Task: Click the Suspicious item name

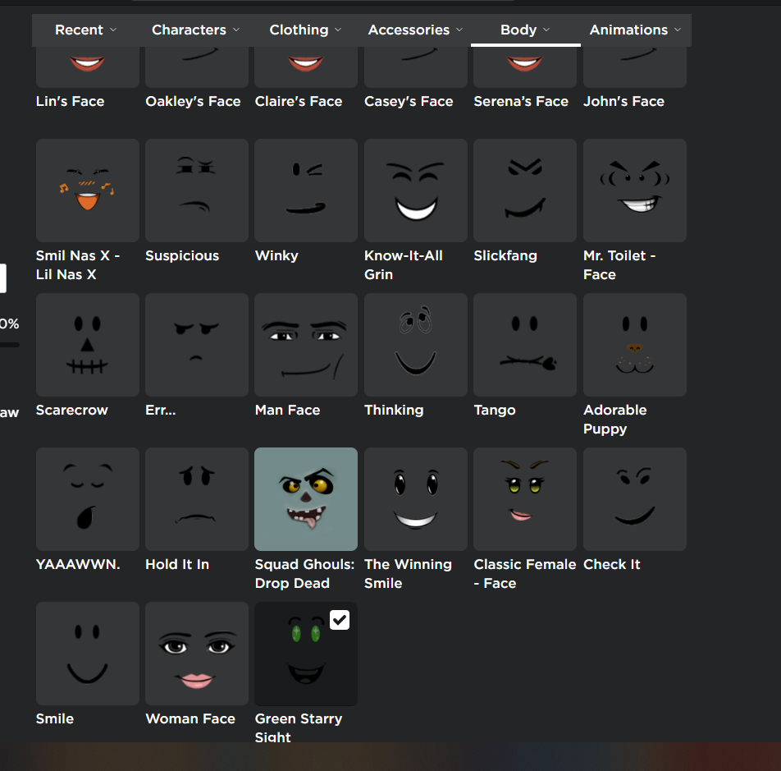Action: [182, 255]
